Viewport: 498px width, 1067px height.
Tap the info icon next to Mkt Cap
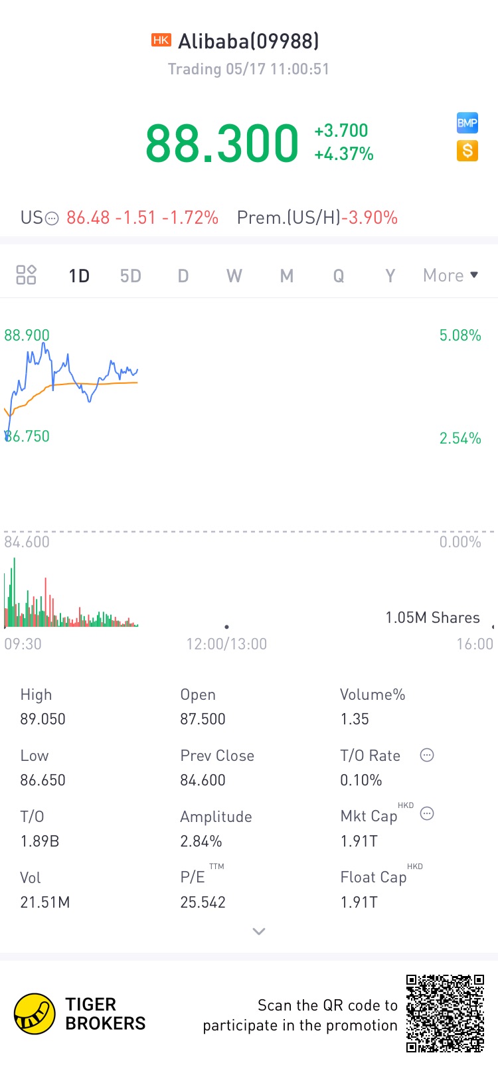[427, 813]
